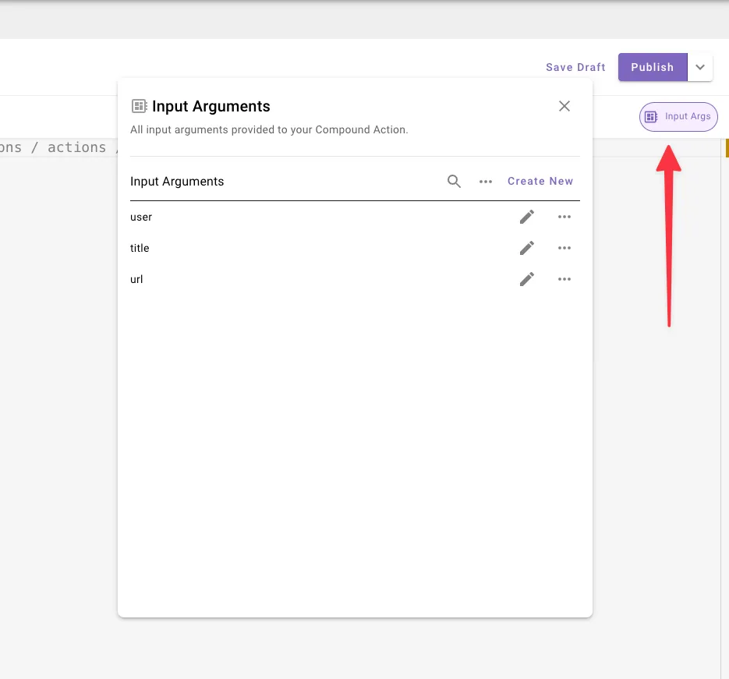Open more options for title argument
This screenshot has width=729, height=679.
coord(564,248)
